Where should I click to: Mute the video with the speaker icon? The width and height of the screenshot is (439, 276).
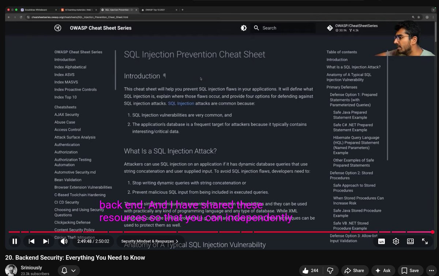[64, 241]
